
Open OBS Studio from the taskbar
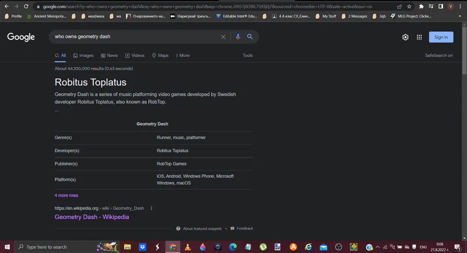point(339,247)
